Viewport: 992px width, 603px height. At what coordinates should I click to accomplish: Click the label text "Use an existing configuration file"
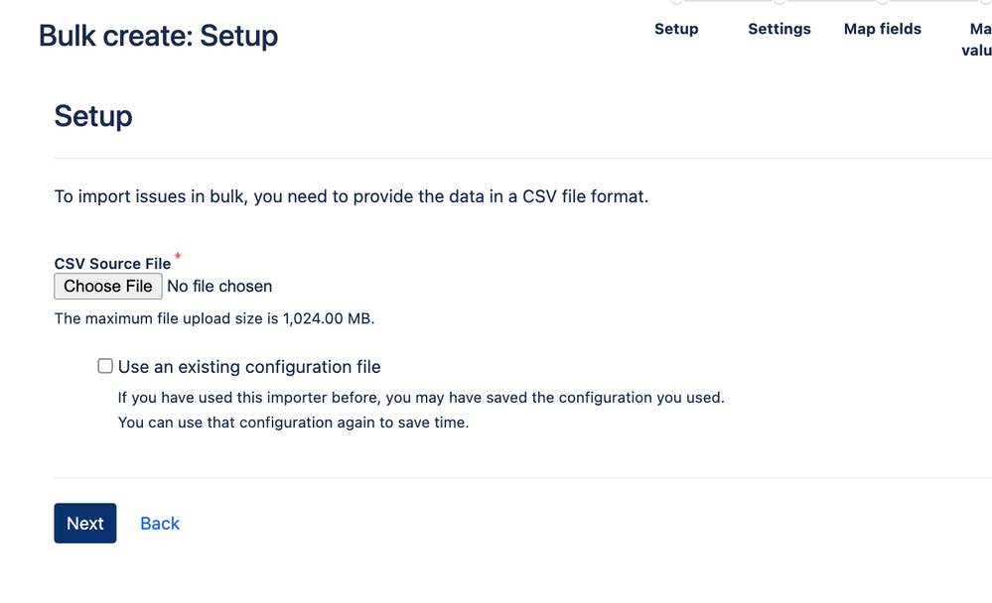(x=249, y=366)
